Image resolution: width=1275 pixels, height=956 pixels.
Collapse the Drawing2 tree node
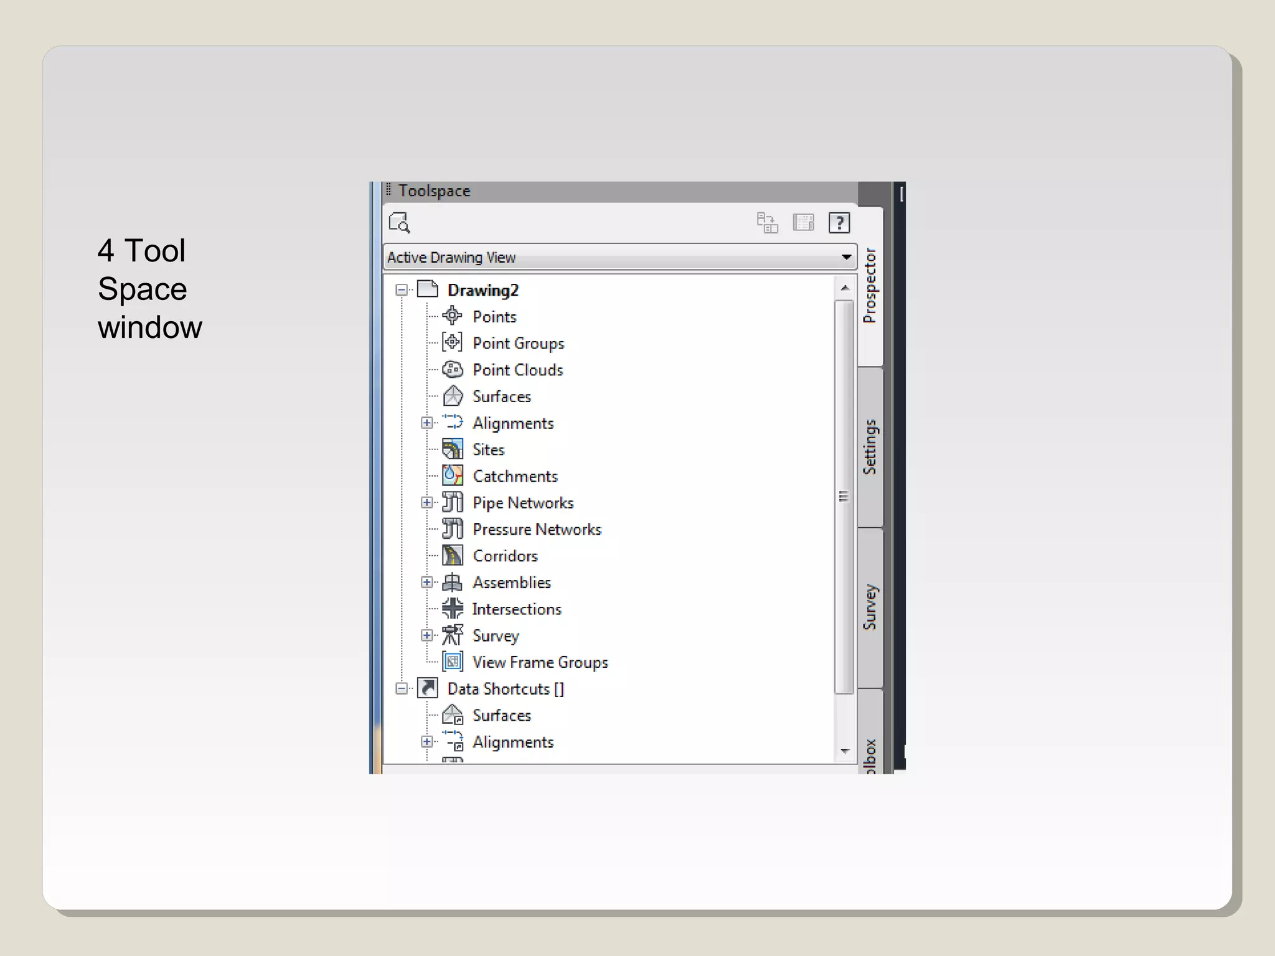click(402, 290)
